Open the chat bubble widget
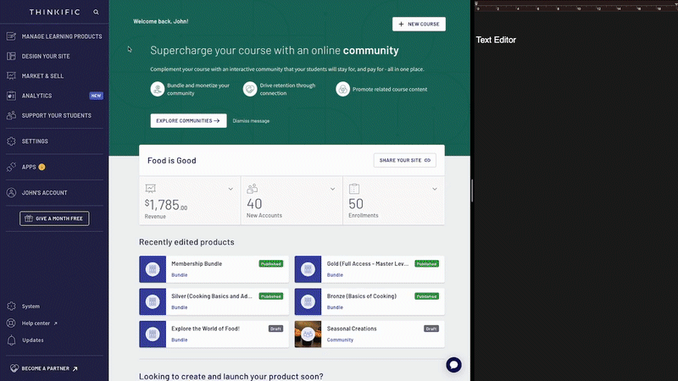The image size is (678, 381). 453,365
